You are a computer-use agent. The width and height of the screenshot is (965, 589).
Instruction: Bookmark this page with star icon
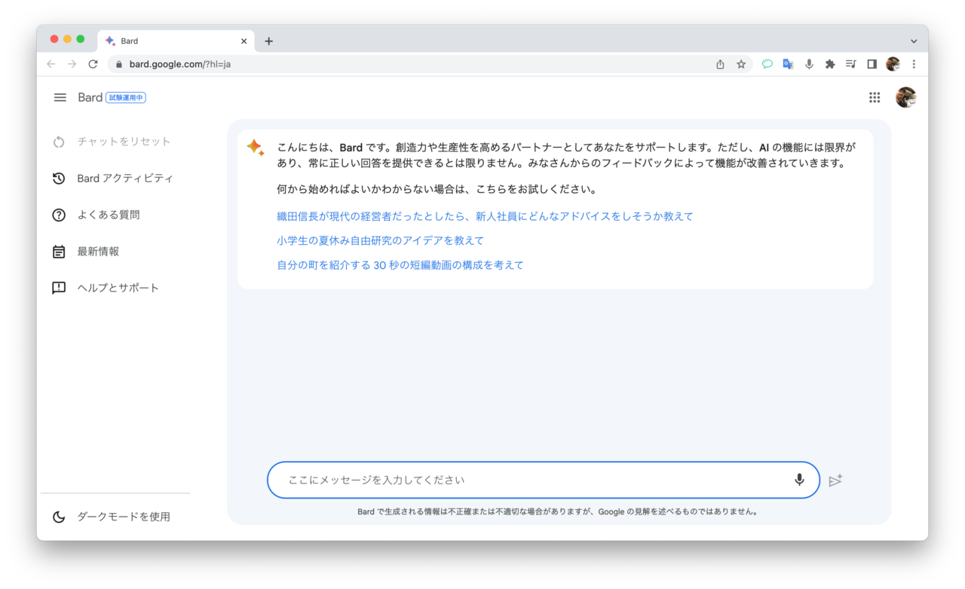click(741, 64)
